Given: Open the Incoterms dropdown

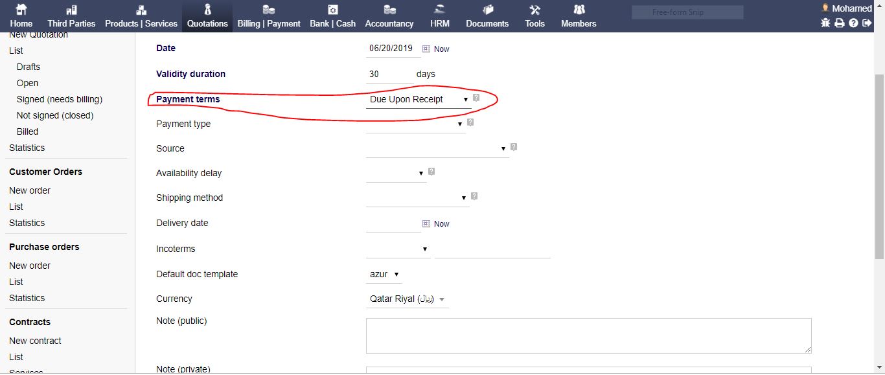Looking at the screenshot, I should point(398,249).
